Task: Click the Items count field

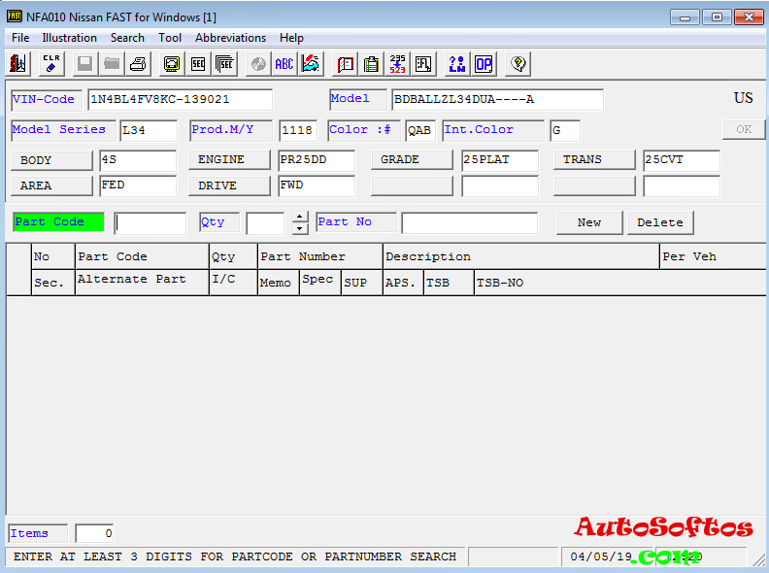Action: click(x=94, y=533)
